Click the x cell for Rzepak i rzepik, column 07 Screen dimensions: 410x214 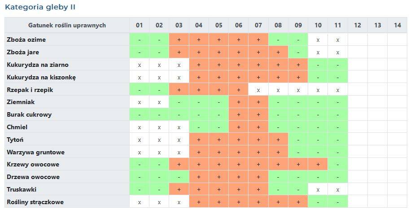point(258,90)
